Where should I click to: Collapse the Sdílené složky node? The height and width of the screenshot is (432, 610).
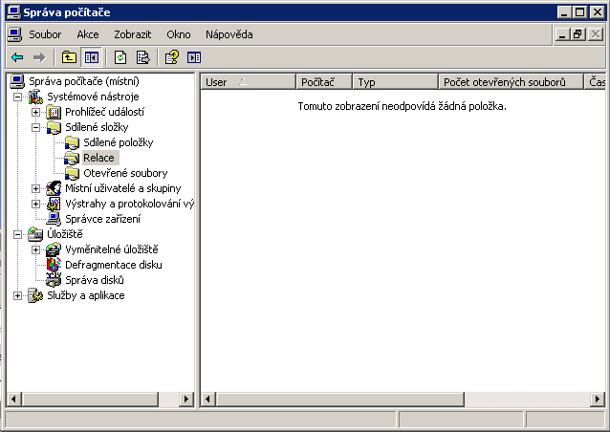35,127
